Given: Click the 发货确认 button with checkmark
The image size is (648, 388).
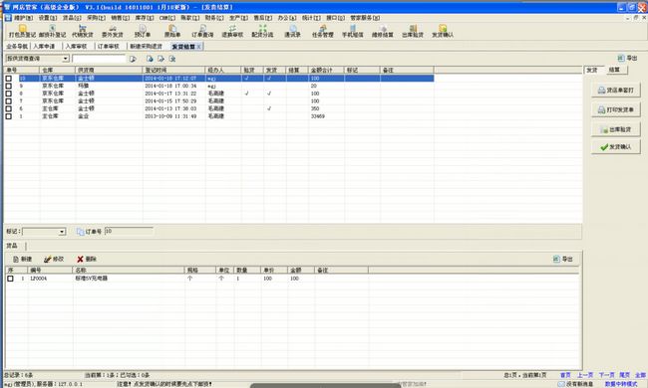Looking at the screenshot, I should tap(616, 147).
